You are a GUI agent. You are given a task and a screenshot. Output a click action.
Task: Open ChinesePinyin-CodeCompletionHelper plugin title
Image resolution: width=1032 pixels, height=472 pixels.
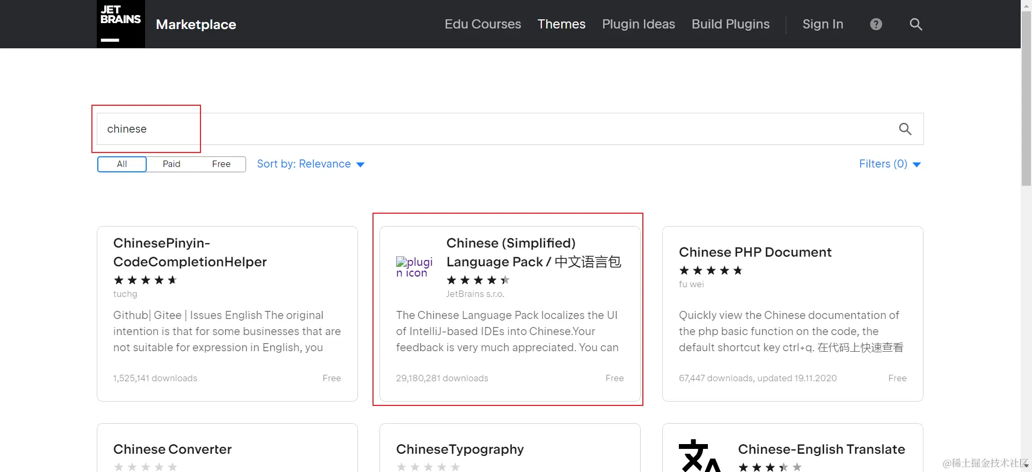point(190,252)
